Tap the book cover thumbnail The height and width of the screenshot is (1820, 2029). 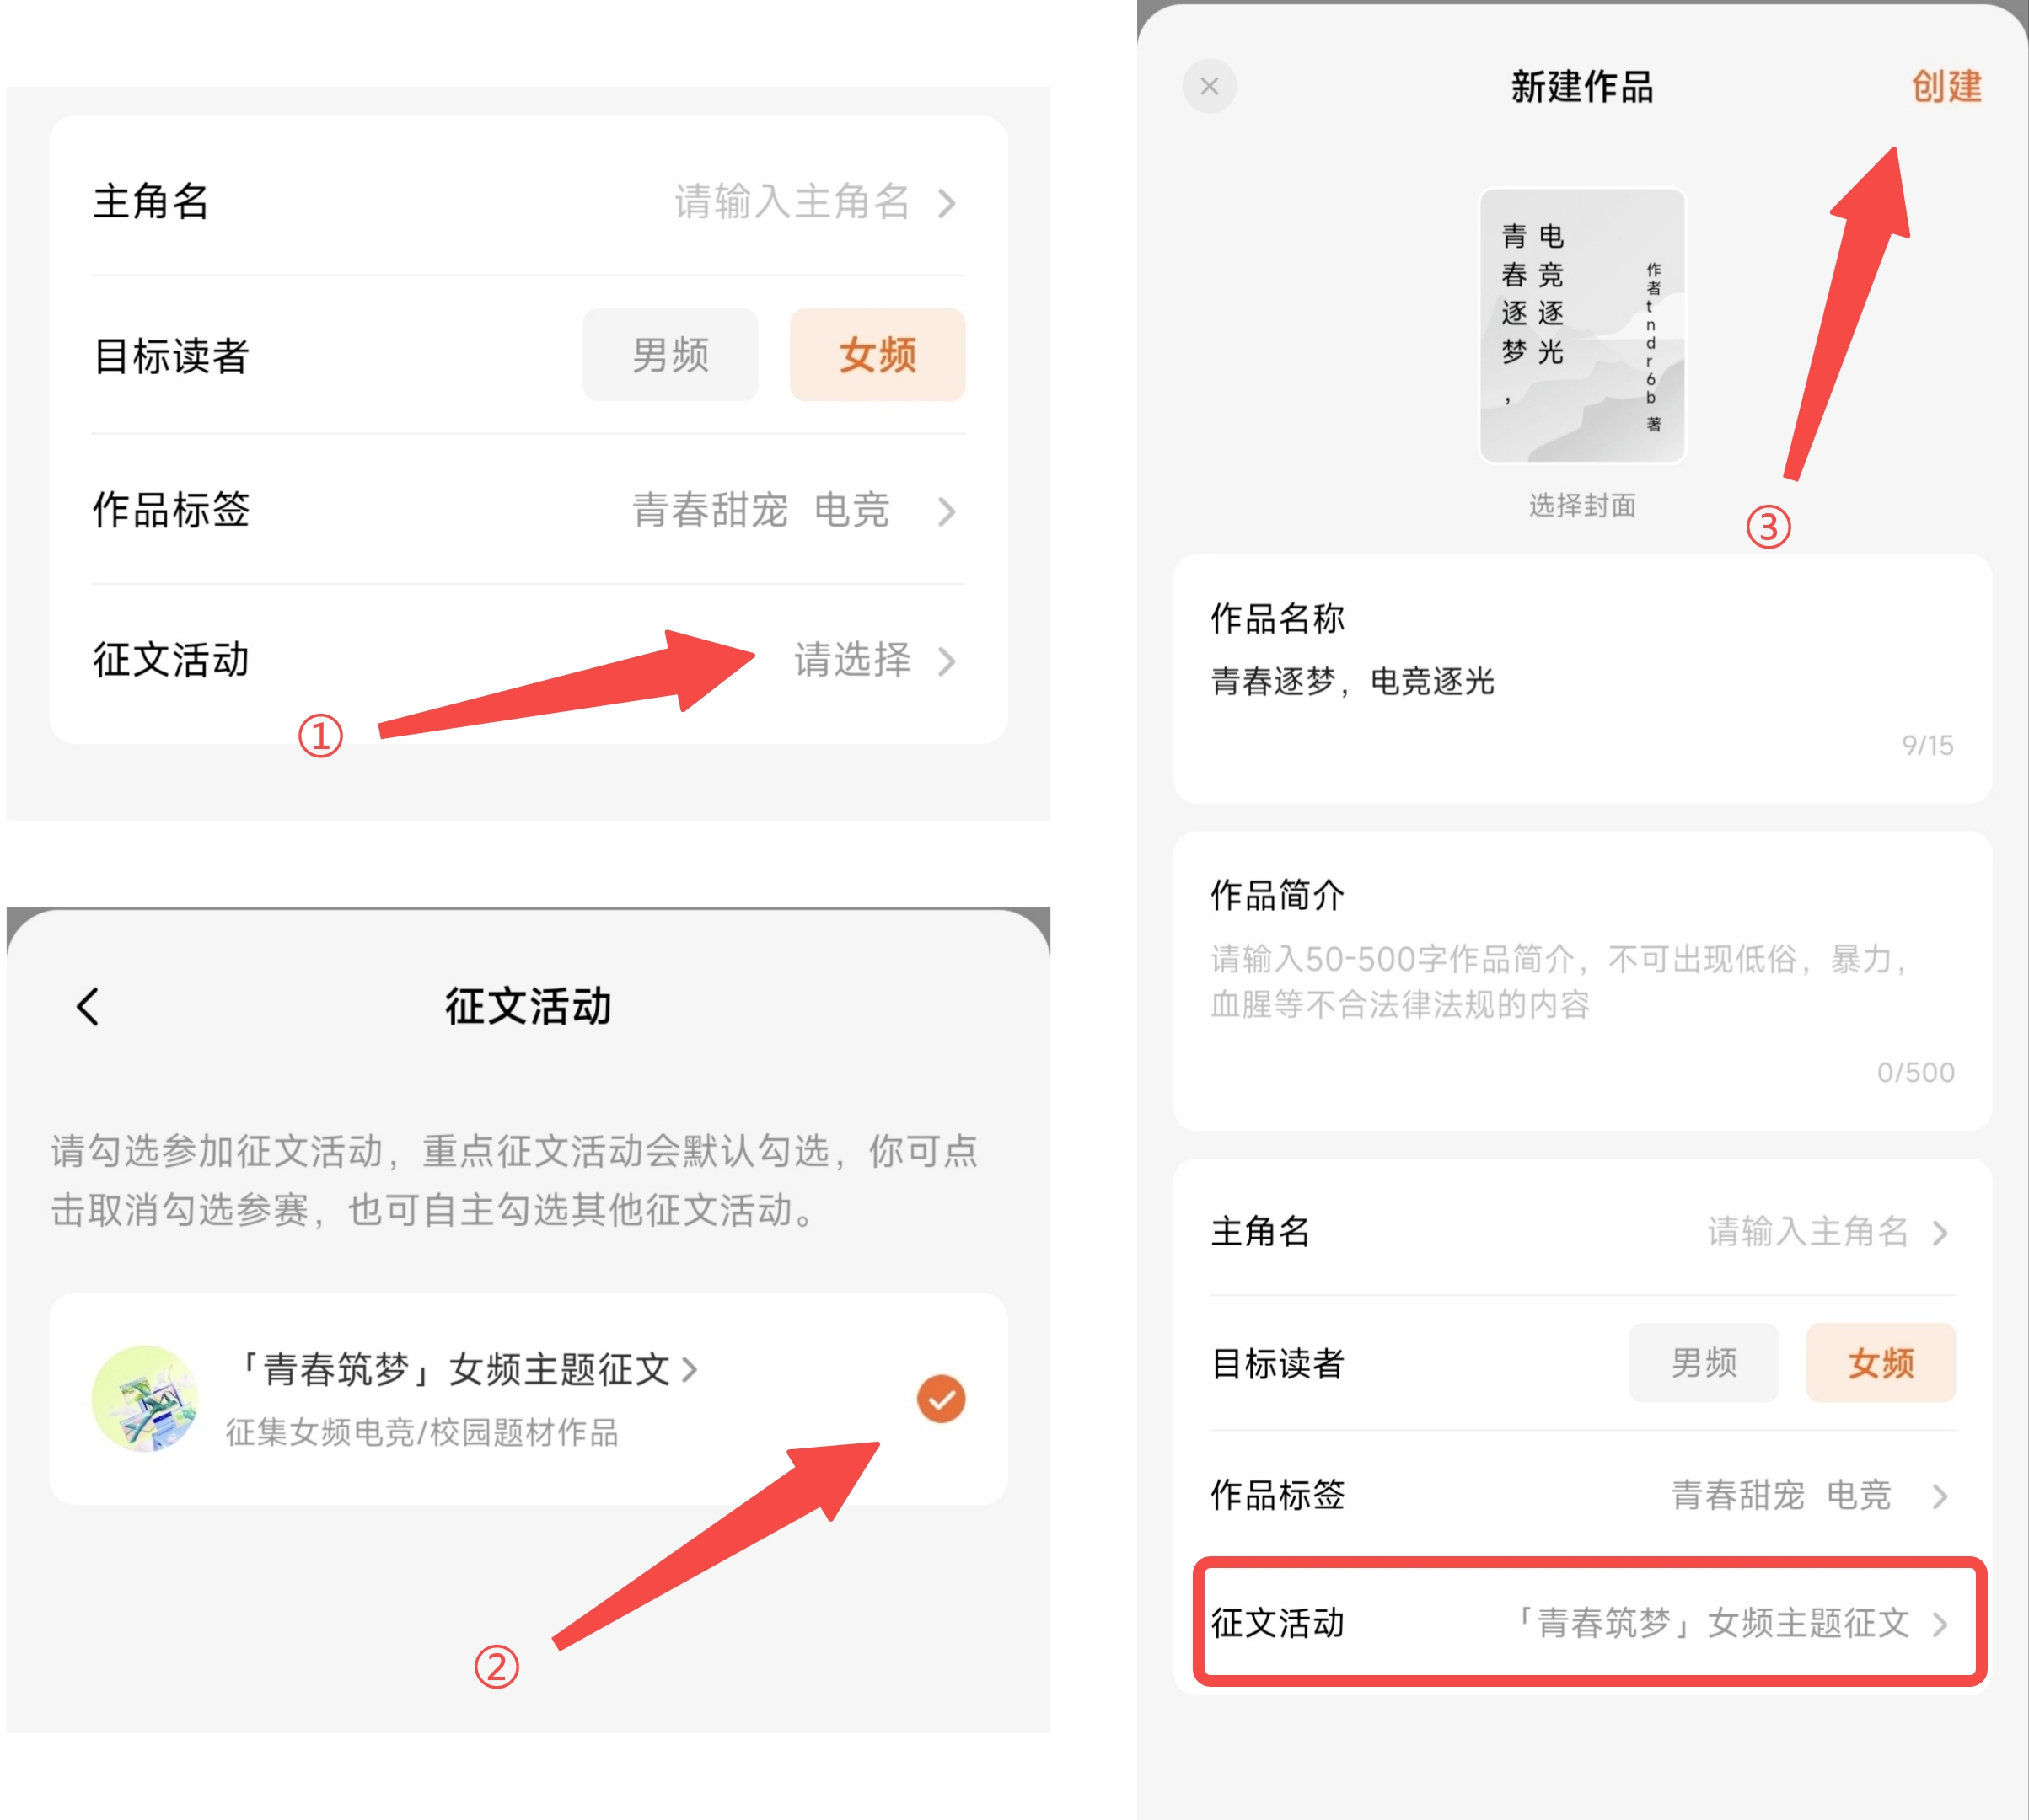(x=1581, y=325)
